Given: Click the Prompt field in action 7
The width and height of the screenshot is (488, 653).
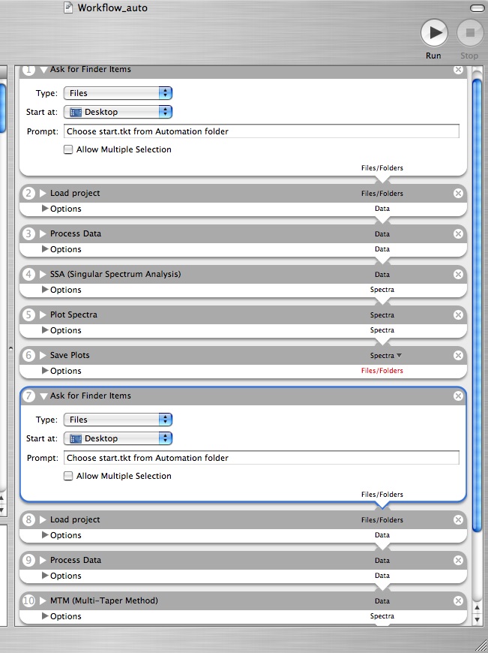Looking at the screenshot, I should pos(262,458).
